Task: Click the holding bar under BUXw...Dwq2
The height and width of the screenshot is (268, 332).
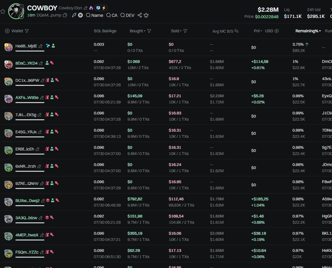Action: (30, 205)
